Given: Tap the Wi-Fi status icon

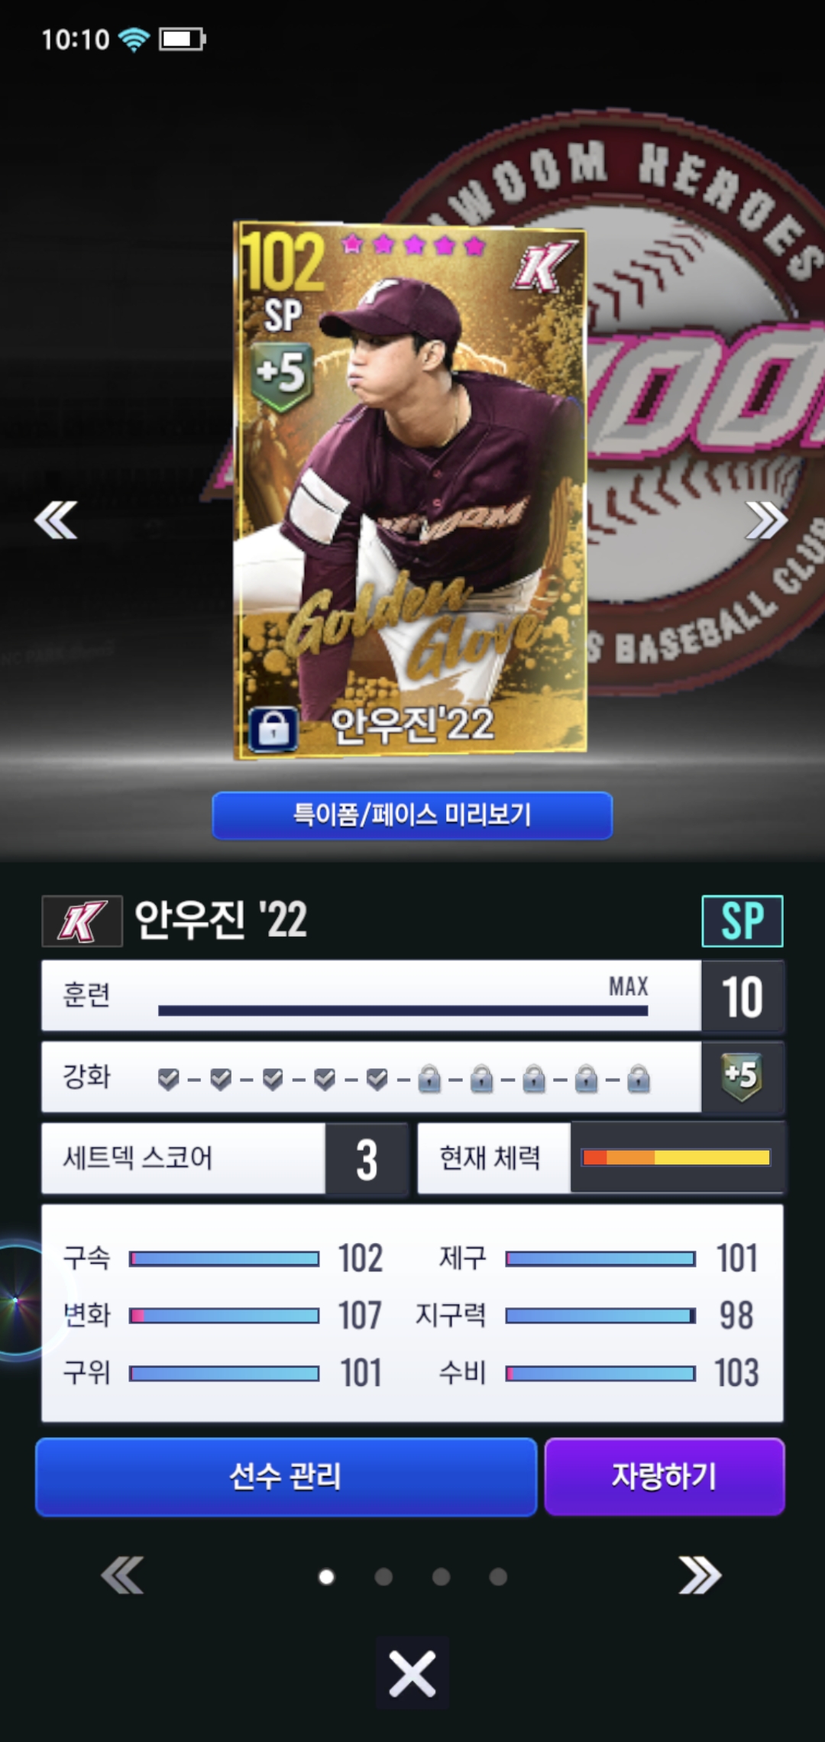Looking at the screenshot, I should coord(134,39).
